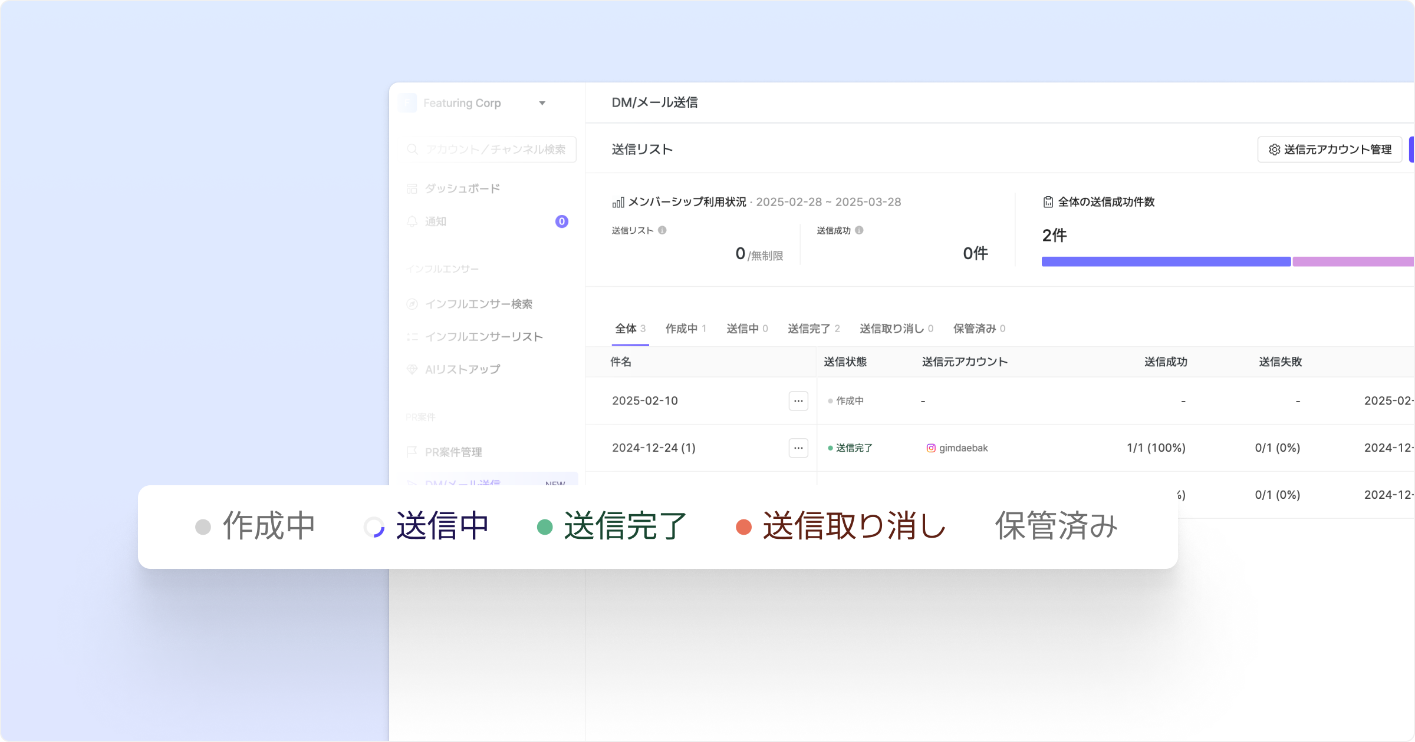Select the 送信取り消し tab
The width and height of the screenshot is (1415, 742).
896,329
